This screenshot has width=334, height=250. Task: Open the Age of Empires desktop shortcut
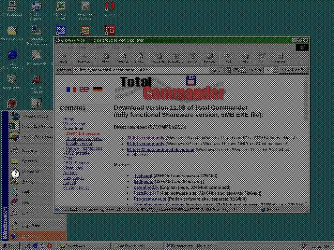point(36,84)
